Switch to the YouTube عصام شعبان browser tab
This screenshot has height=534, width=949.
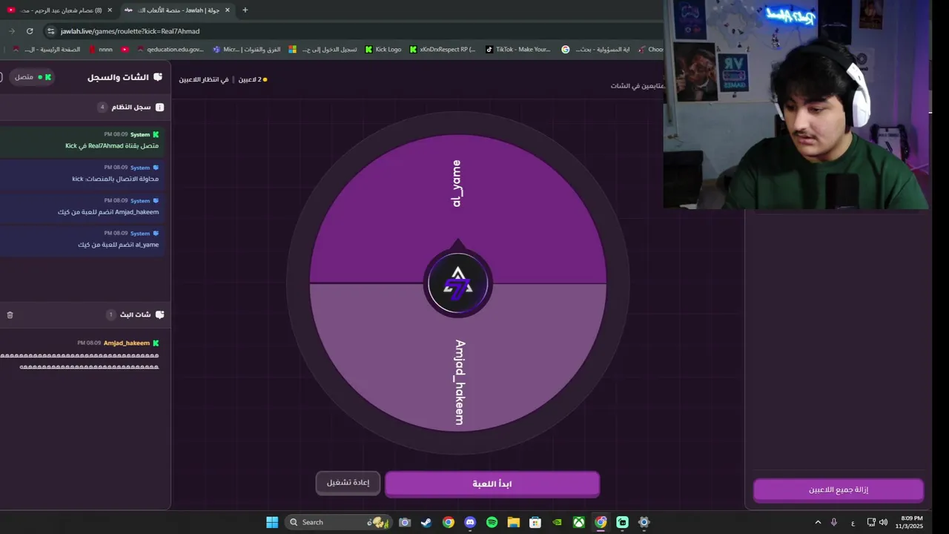[59, 10]
